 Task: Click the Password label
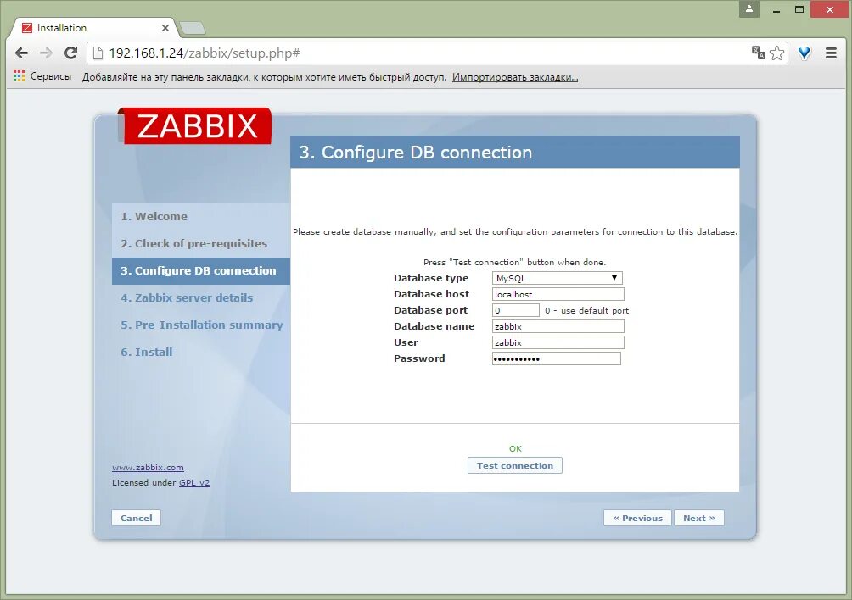click(x=419, y=358)
